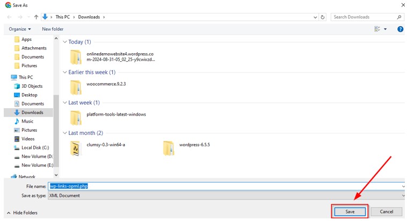Screen dimensions: 407x221
Task: Refresh the Downloads folder view
Action: tap(323, 17)
